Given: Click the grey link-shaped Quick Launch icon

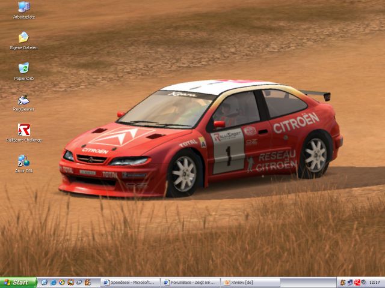Looking at the screenshot, I should coord(79,283).
